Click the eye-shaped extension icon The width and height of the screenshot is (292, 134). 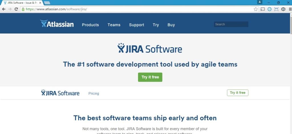(283, 9)
